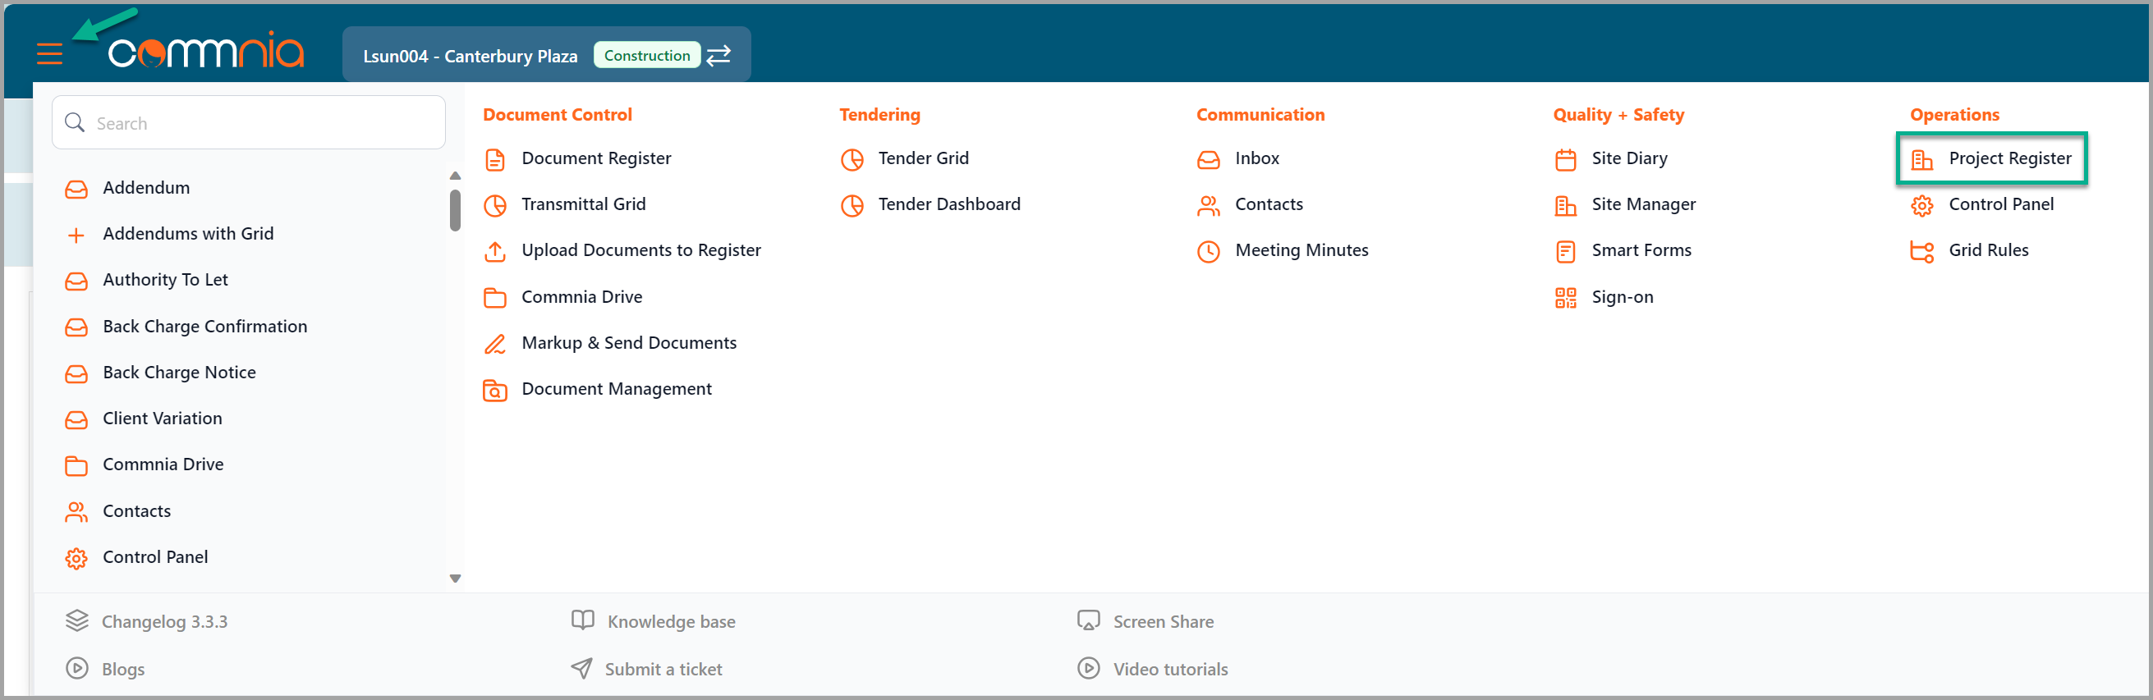
Task: Click the Site Manager building icon
Action: (x=1565, y=205)
